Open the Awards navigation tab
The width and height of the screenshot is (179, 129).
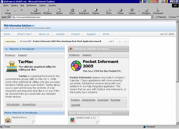(x=60, y=34)
